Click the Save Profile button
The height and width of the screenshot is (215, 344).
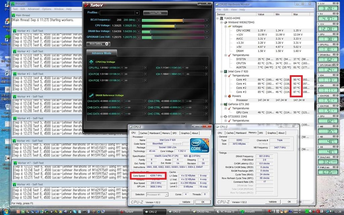(155, 13)
